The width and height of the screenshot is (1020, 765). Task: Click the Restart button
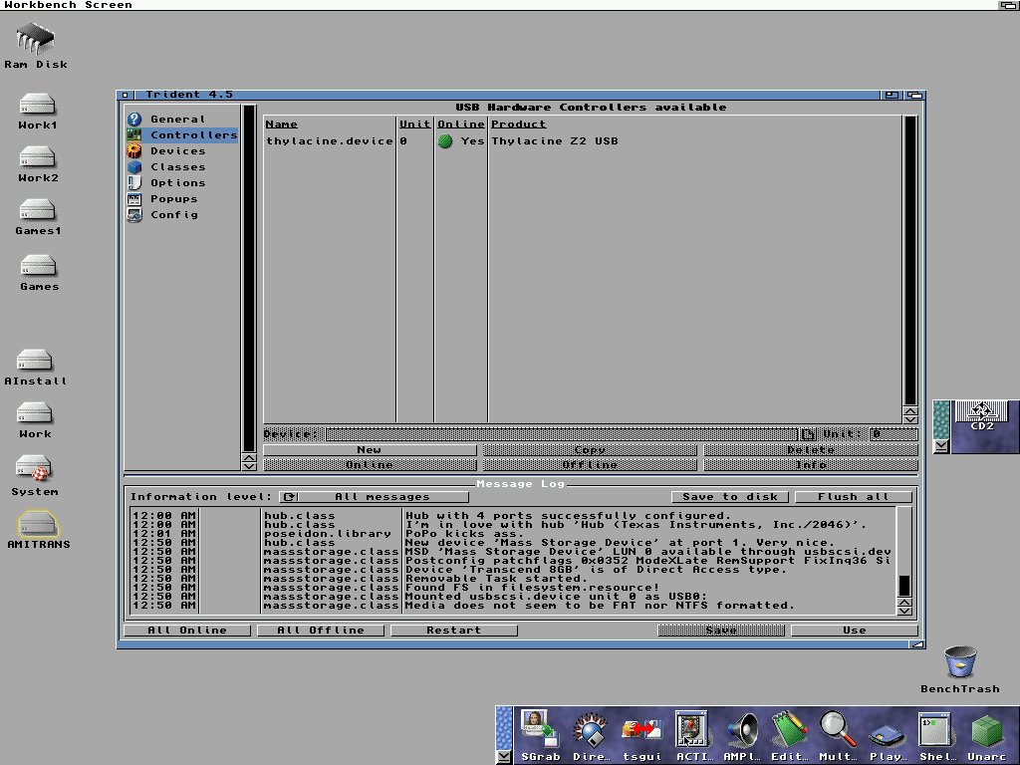click(x=454, y=631)
